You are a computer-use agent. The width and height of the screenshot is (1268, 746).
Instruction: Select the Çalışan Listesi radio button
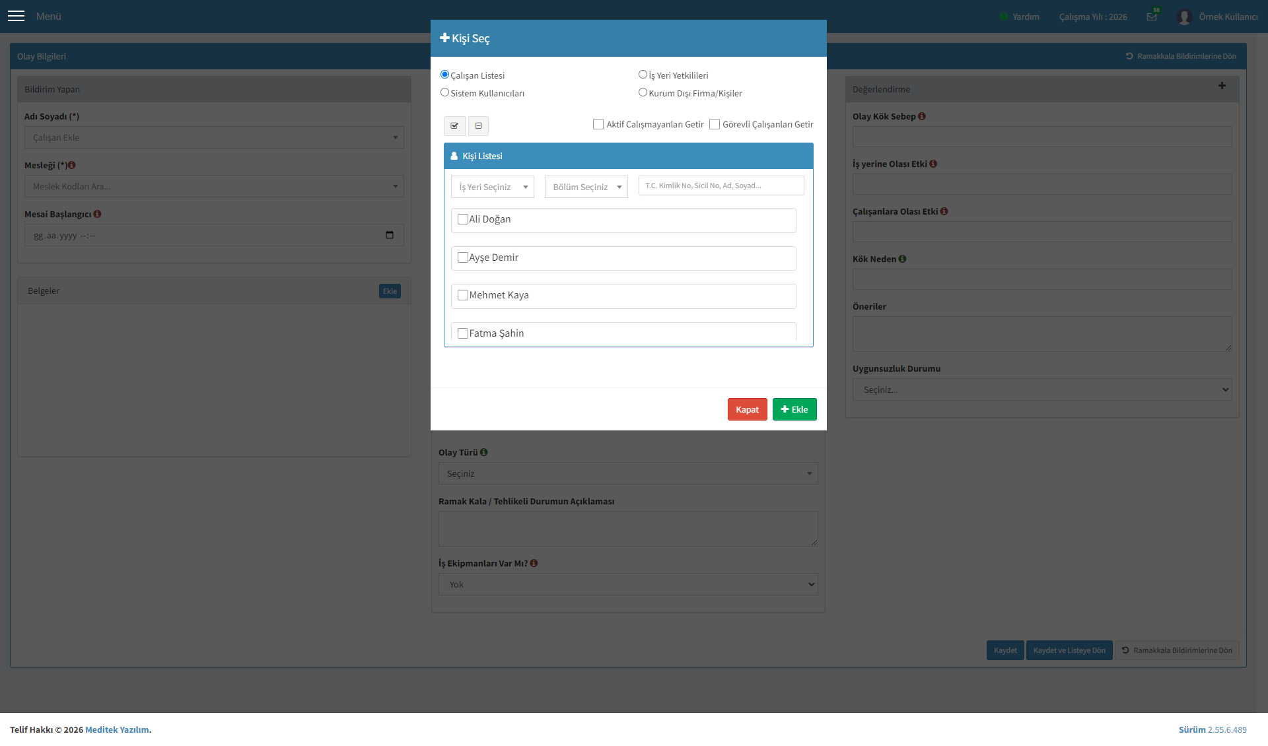(x=444, y=75)
